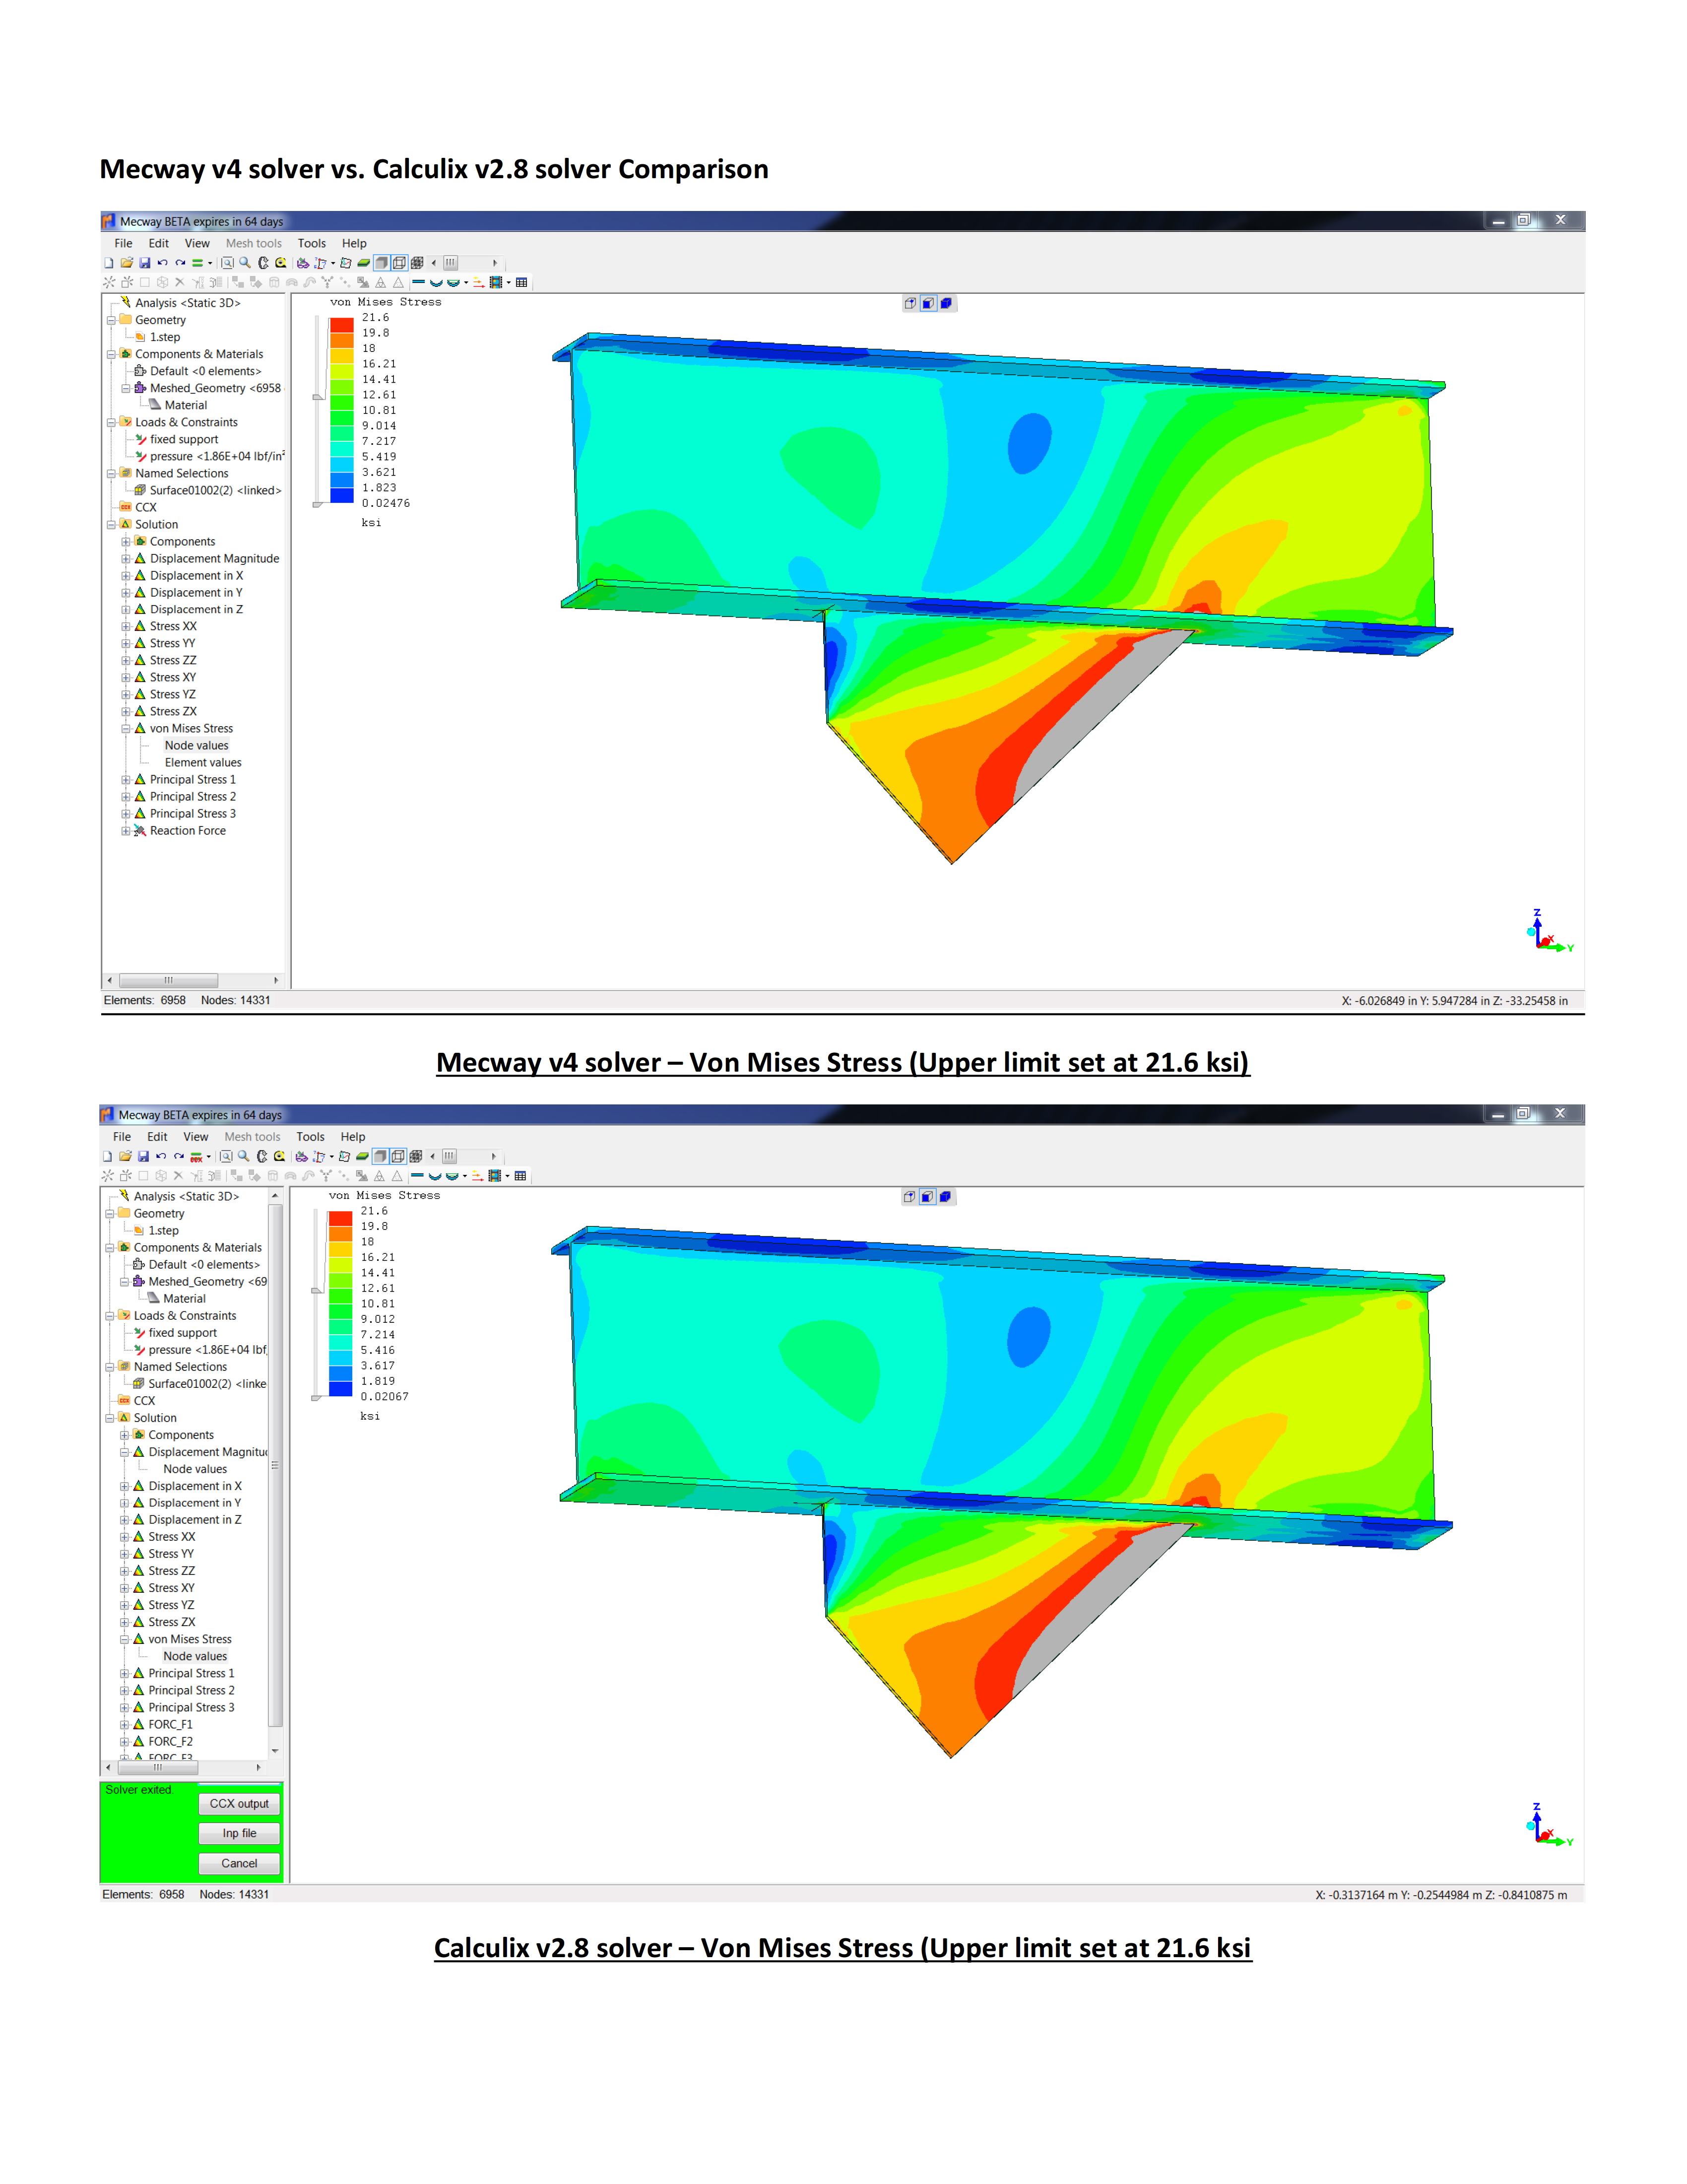
Task: Open Help menu in lower window
Action: click(x=353, y=1137)
